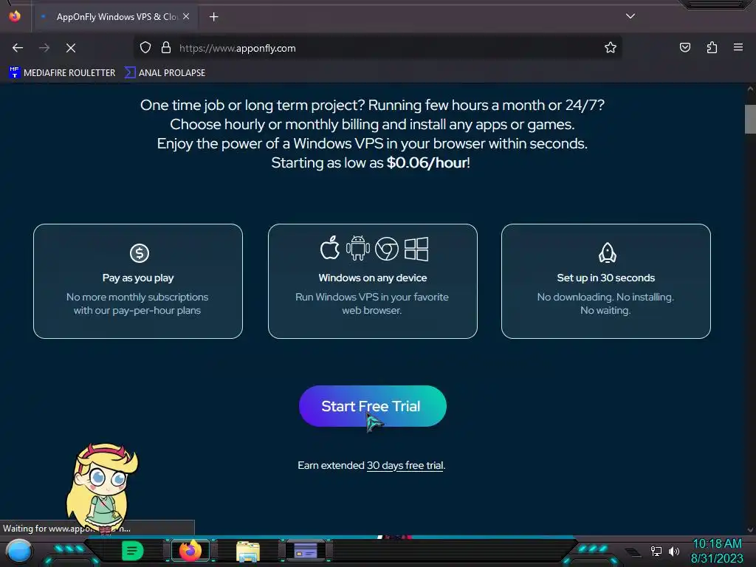Click the address bar URL field
The width and height of the screenshot is (756, 567).
click(376, 48)
